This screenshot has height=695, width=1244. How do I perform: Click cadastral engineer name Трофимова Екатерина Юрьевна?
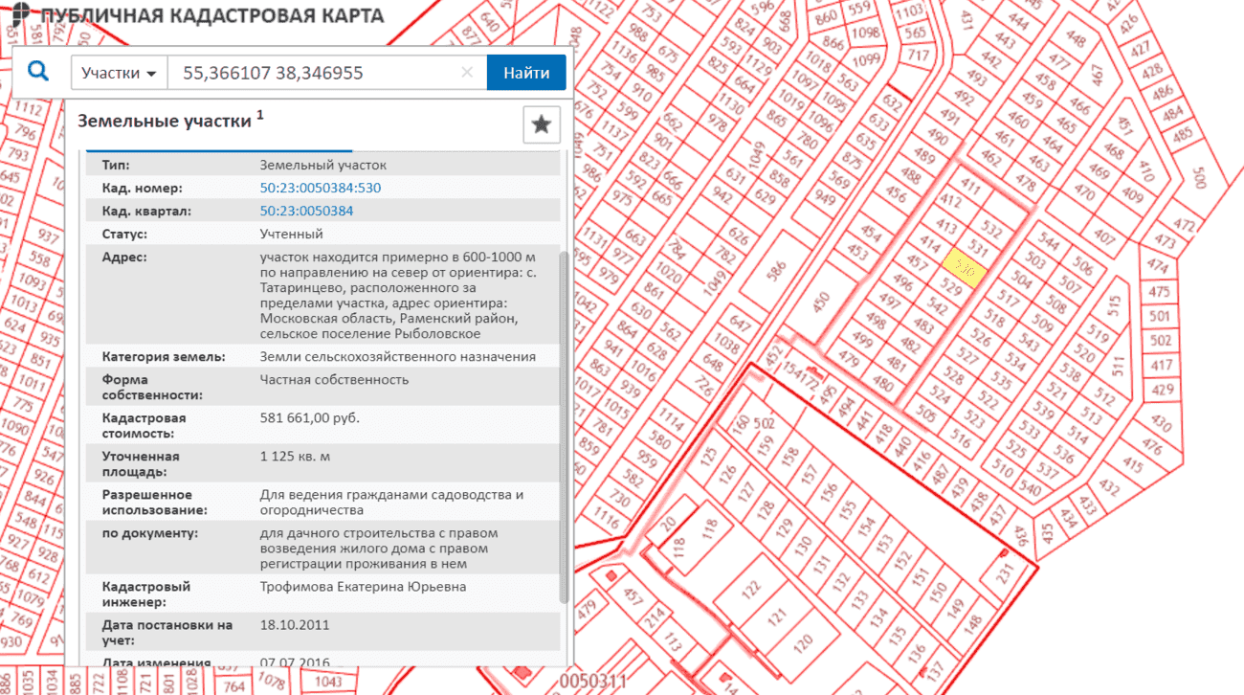click(x=363, y=587)
